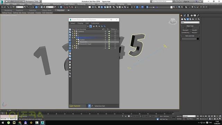Expand the last layer in Layer Explorer

73,48
